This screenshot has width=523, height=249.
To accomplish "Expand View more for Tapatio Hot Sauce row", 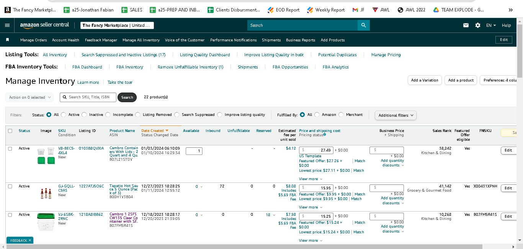I will (311, 207).
